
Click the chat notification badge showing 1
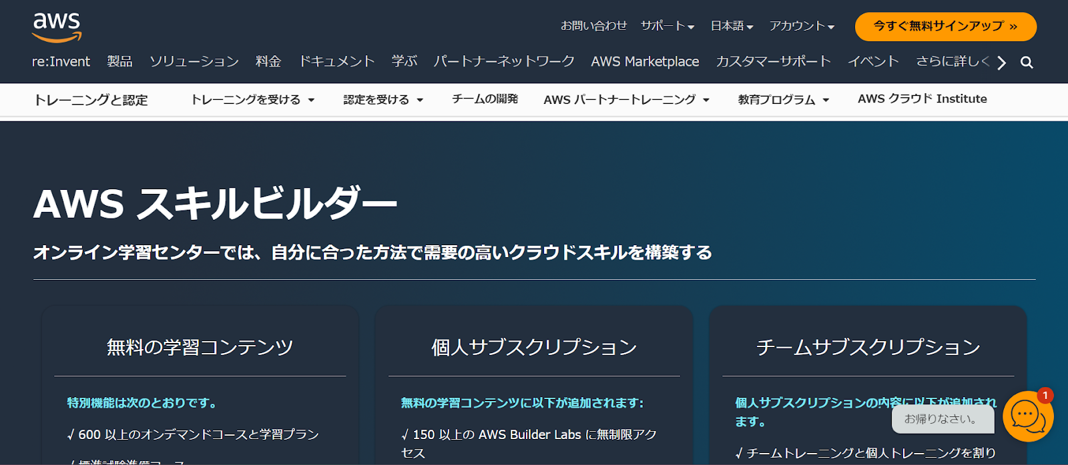pos(1045,396)
